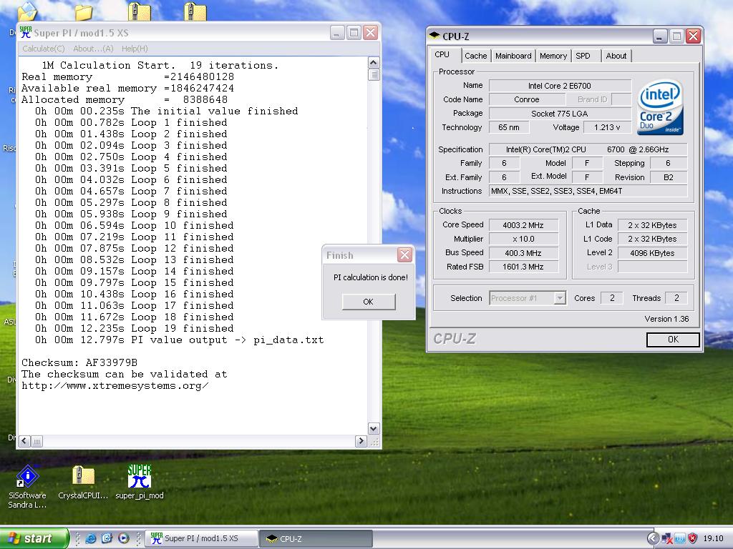Click the Technology value 65 nm

click(509, 127)
